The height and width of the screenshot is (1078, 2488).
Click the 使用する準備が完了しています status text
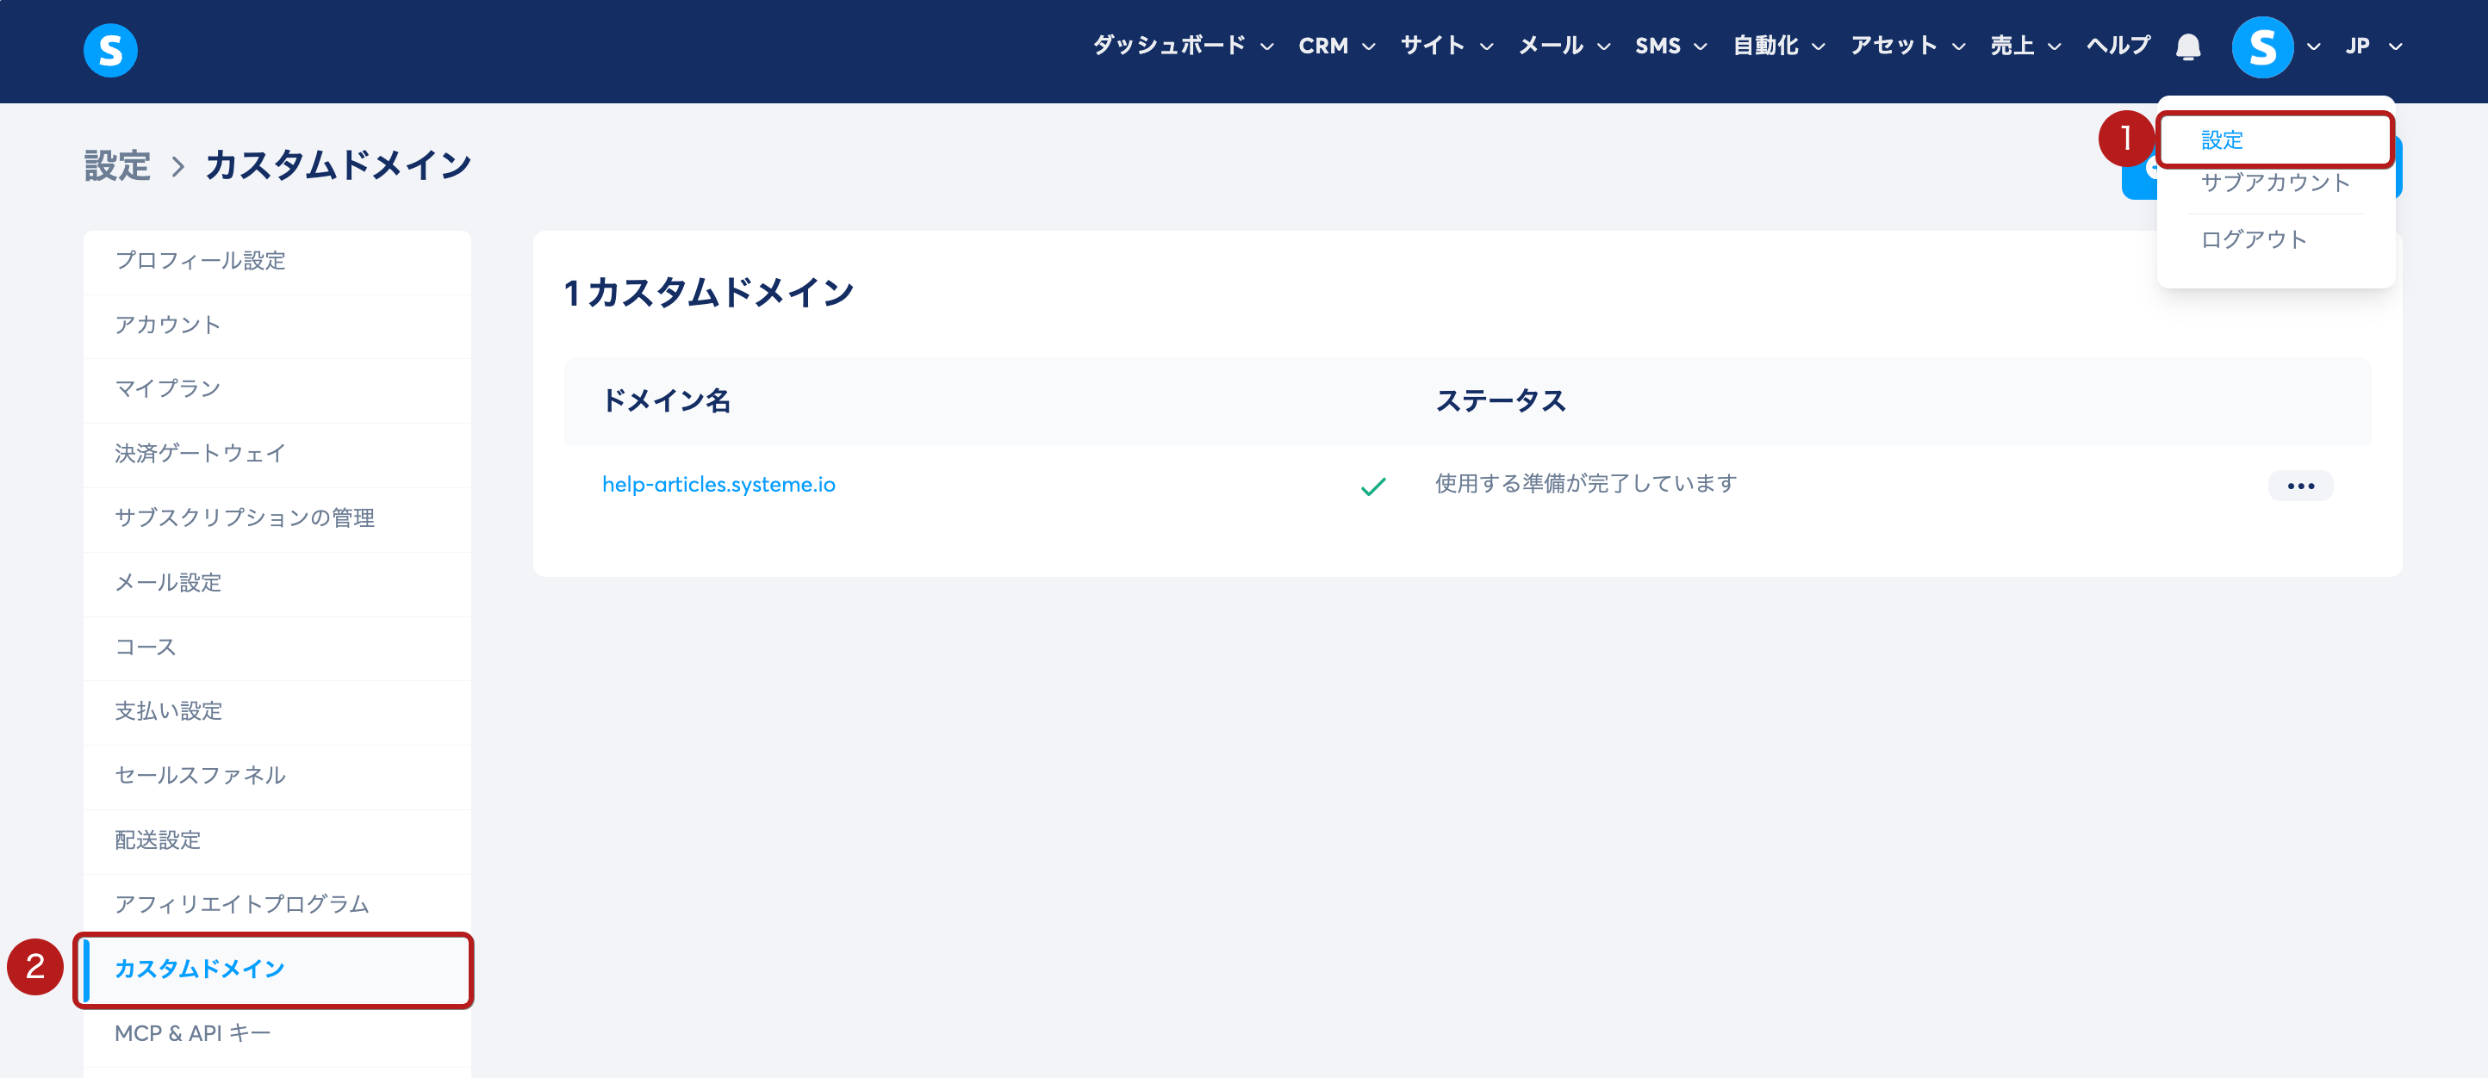click(x=1586, y=484)
